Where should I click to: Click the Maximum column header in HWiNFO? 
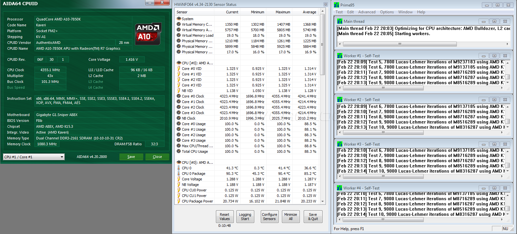[279, 12]
